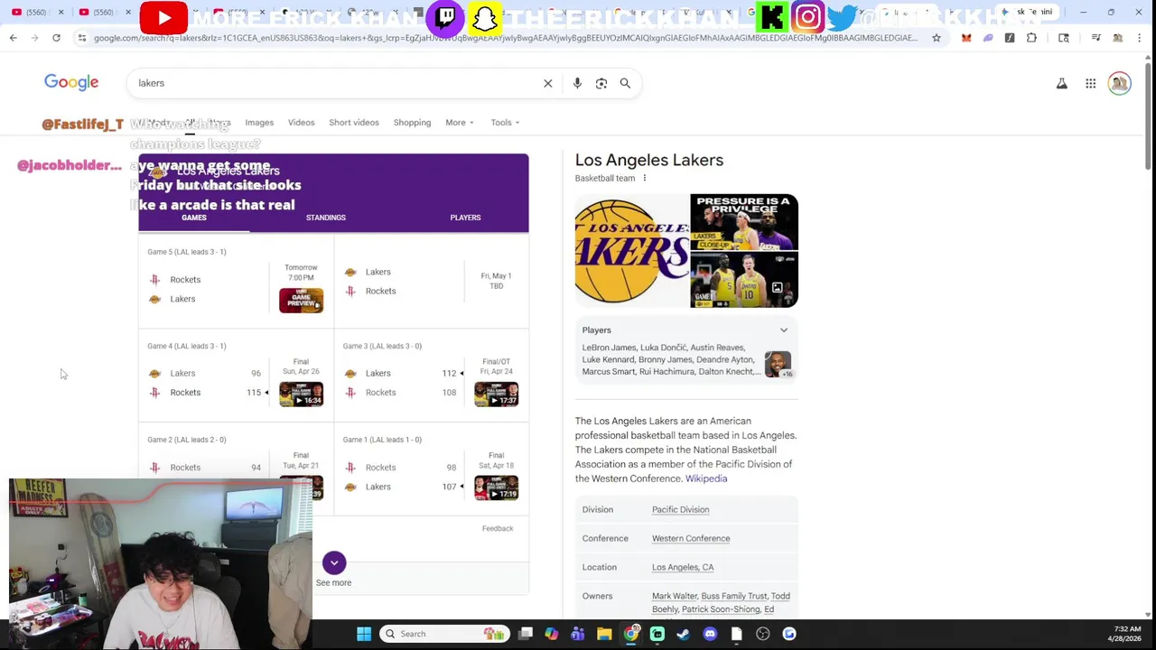Image resolution: width=1156 pixels, height=650 pixels.
Task: Search by image with the camera icon
Action: click(601, 83)
